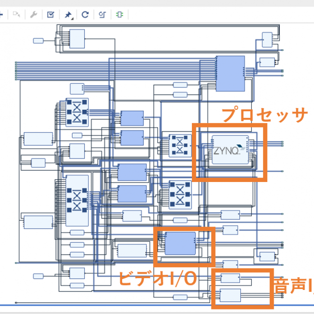Click the plus Add IP toolbar icon
The height and width of the screenshot is (314, 314).
coord(1,14)
